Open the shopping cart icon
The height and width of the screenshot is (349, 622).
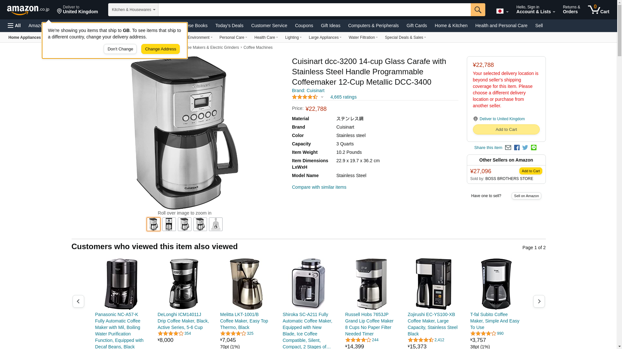599,9
